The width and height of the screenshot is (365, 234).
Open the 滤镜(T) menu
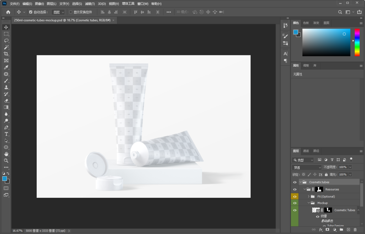pyautogui.click(x=90, y=4)
